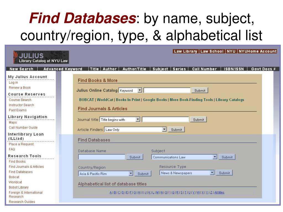This screenshot has width=283, height=212.
Task: Go to the Law Library link
Action: (185, 51)
